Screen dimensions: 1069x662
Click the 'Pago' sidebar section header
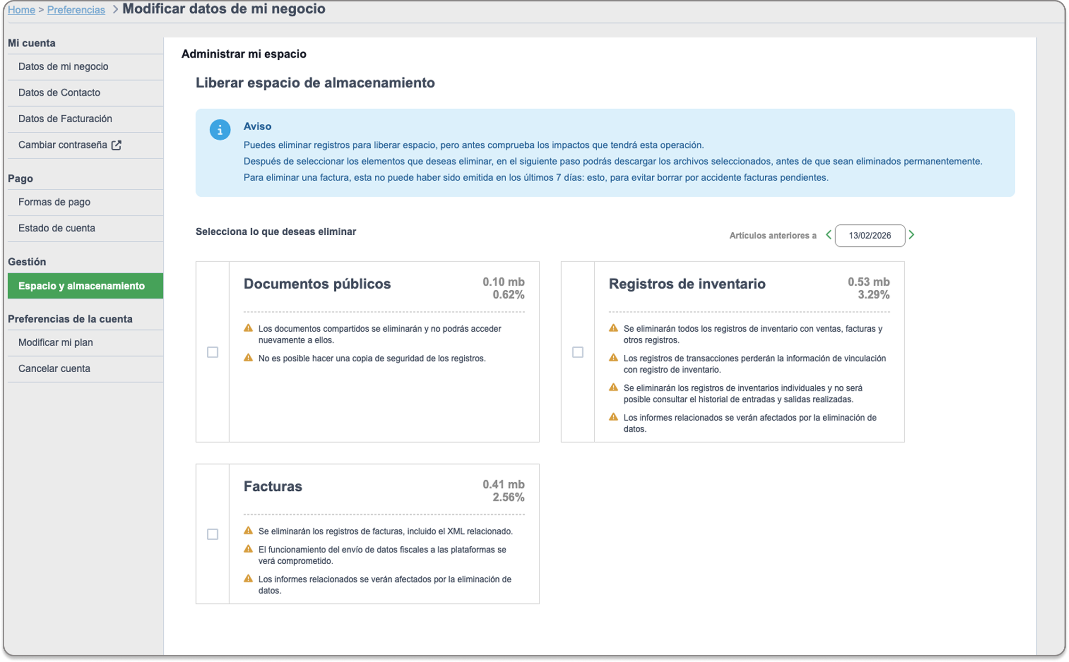20,178
